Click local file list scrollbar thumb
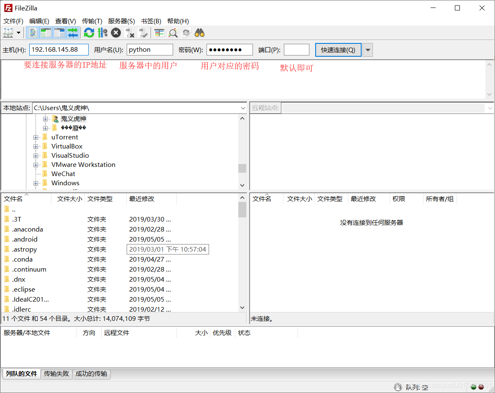Screen dimensions: 495x393 (242, 210)
